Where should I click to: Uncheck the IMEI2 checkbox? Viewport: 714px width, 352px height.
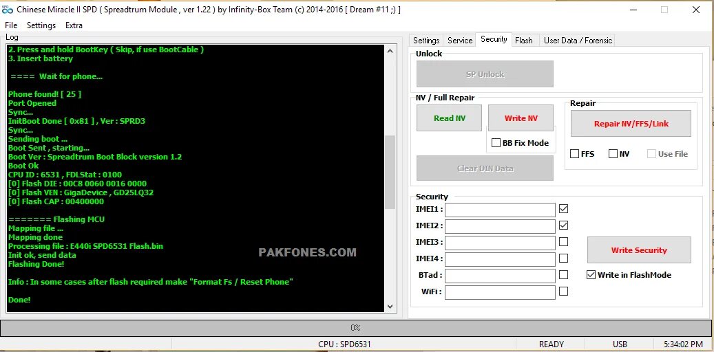pos(563,225)
